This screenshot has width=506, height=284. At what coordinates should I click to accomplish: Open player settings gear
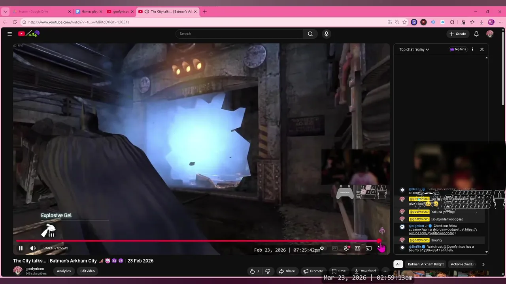click(346, 248)
